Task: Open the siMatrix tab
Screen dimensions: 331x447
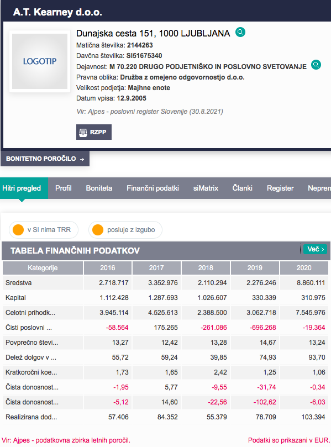Action: pyautogui.click(x=206, y=188)
